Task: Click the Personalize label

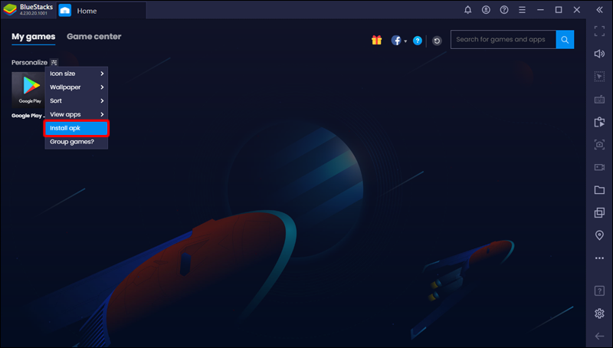Action: [x=29, y=63]
